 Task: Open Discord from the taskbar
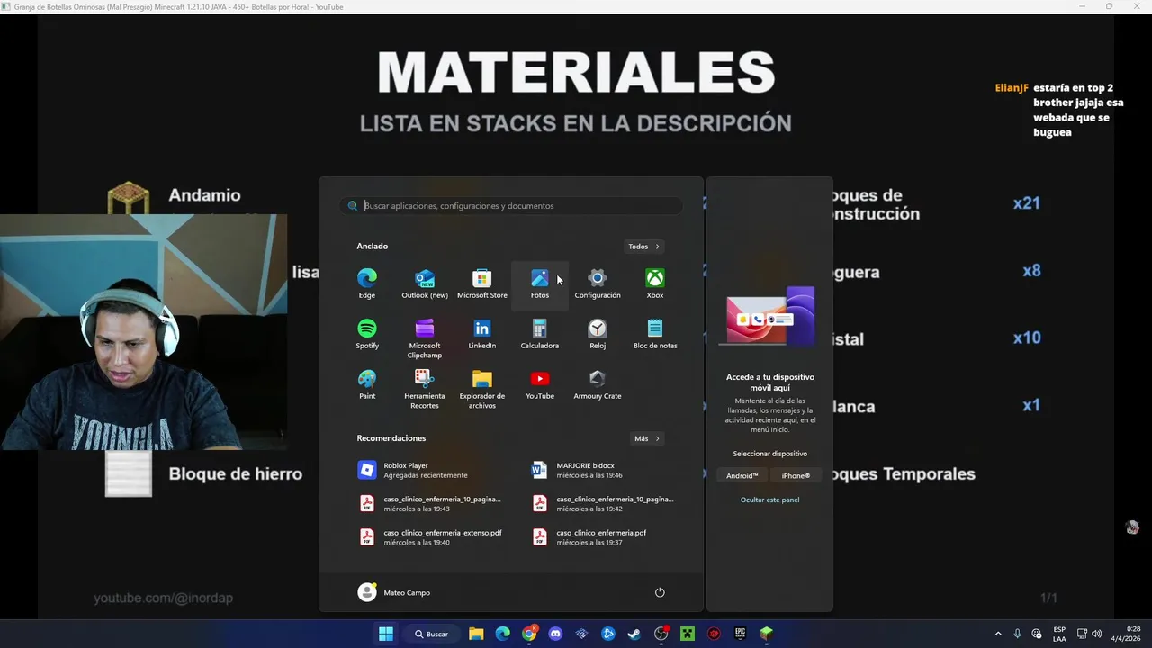[555, 634]
